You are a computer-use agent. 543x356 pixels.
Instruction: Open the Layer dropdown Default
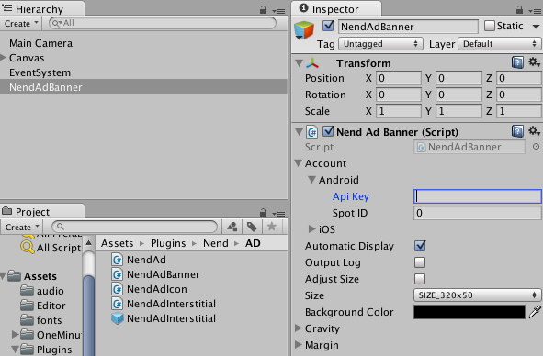[x=500, y=44]
